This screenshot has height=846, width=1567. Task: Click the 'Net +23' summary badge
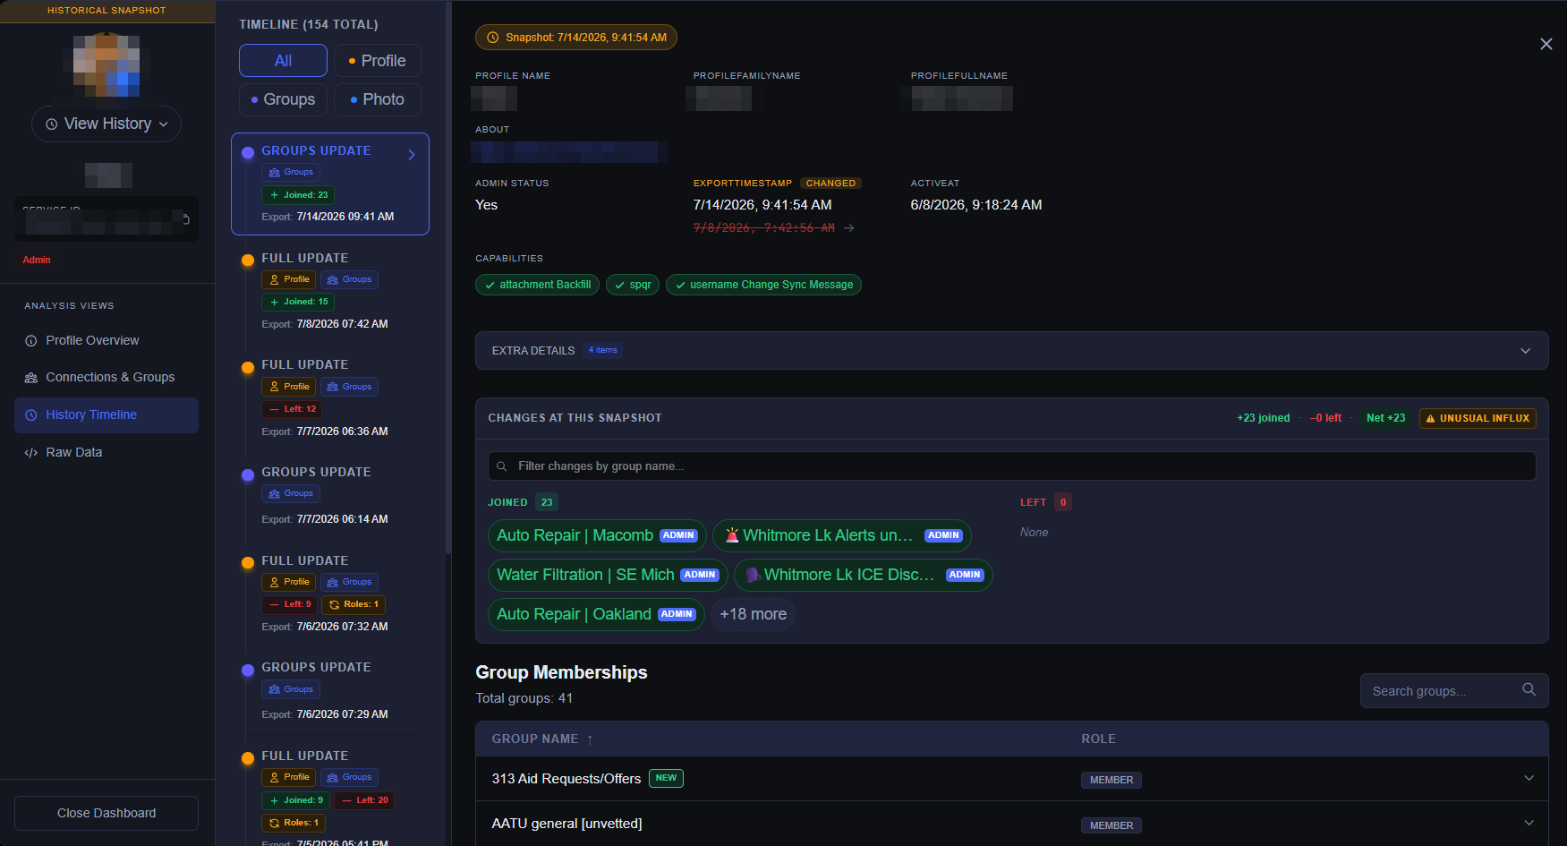[x=1385, y=418]
